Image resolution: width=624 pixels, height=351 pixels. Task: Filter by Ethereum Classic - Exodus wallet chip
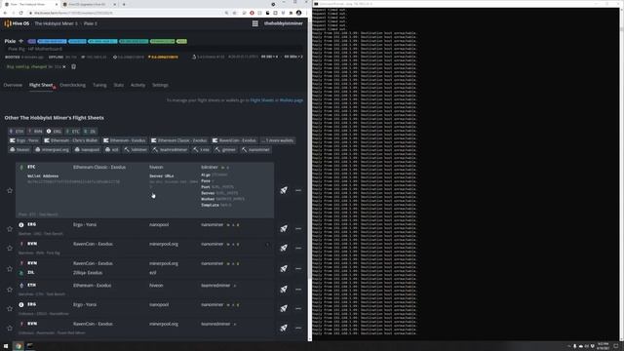click(x=179, y=140)
